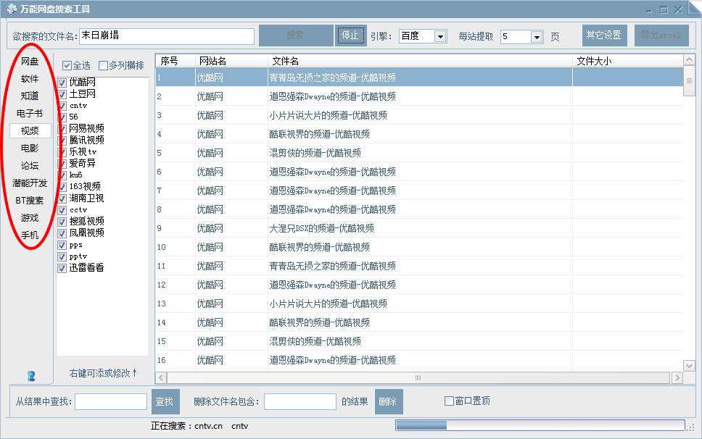Focus the 从结果中查找 input field
The height and width of the screenshot is (439, 702).
pyautogui.click(x=111, y=401)
